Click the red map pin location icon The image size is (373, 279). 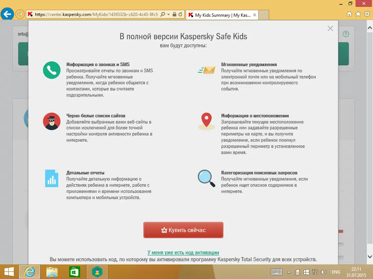pyautogui.click(x=207, y=121)
